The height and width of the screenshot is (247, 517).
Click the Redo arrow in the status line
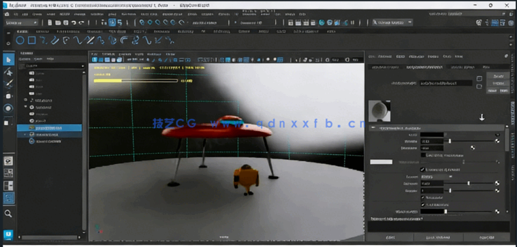(x=81, y=22)
